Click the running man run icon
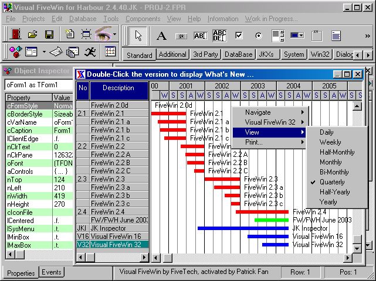The image size is (376, 281). click(x=89, y=52)
